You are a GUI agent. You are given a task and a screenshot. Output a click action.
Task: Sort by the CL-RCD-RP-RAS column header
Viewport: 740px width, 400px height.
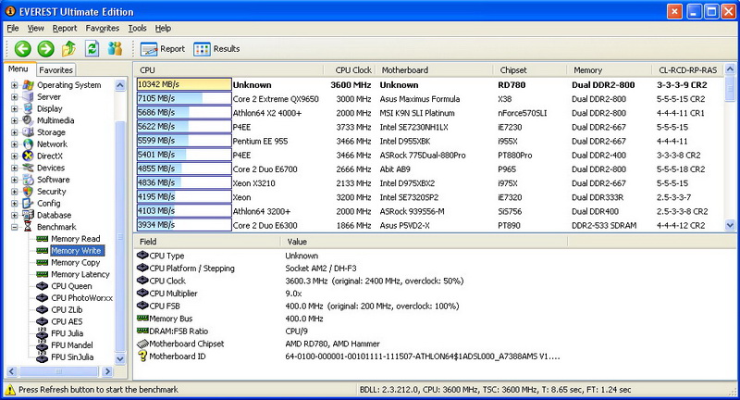coord(687,69)
